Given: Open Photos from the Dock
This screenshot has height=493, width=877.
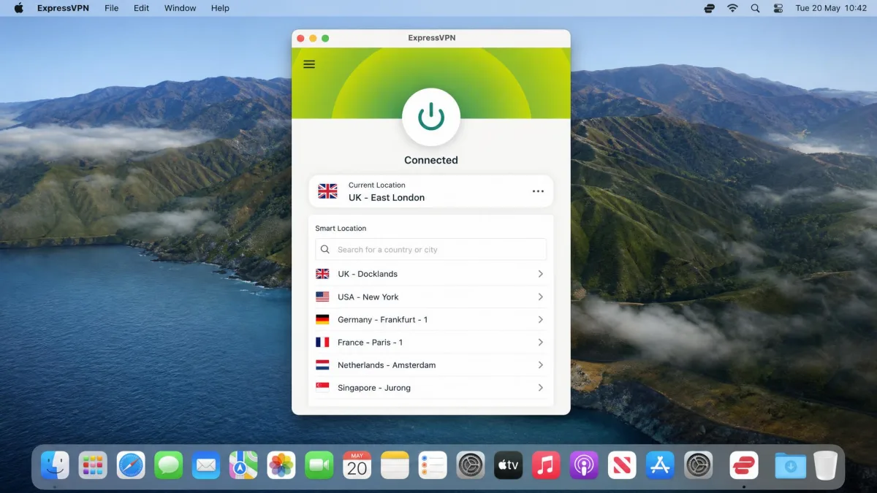Looking at the screenshot, I should click(281, 465).
